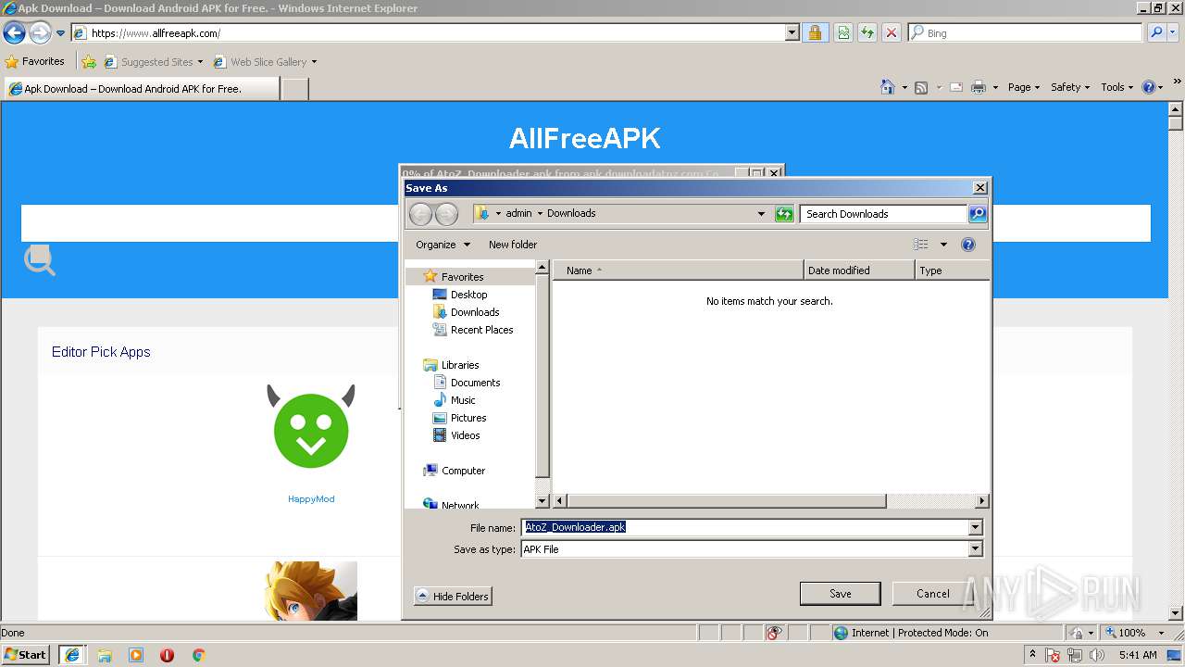Click the IE Help icon
Screen dimensions: 1185x667
(x=1148, y=87)
